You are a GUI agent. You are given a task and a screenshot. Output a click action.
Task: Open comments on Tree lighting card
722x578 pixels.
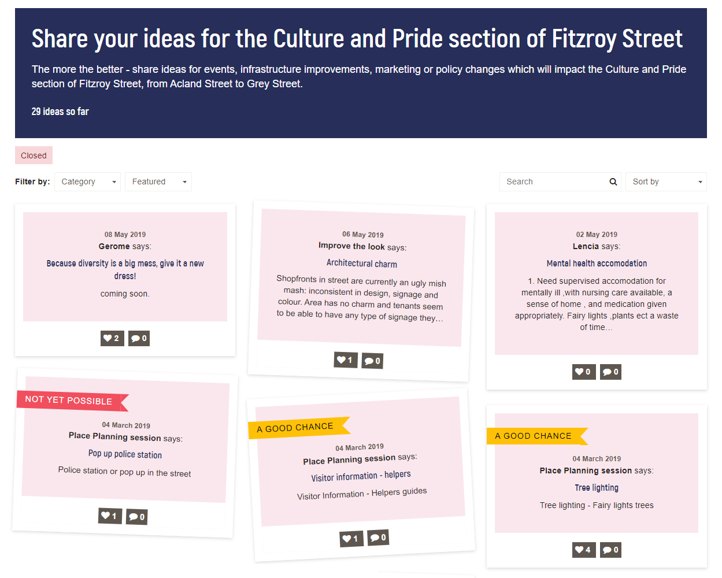click(x=610, y=550)
